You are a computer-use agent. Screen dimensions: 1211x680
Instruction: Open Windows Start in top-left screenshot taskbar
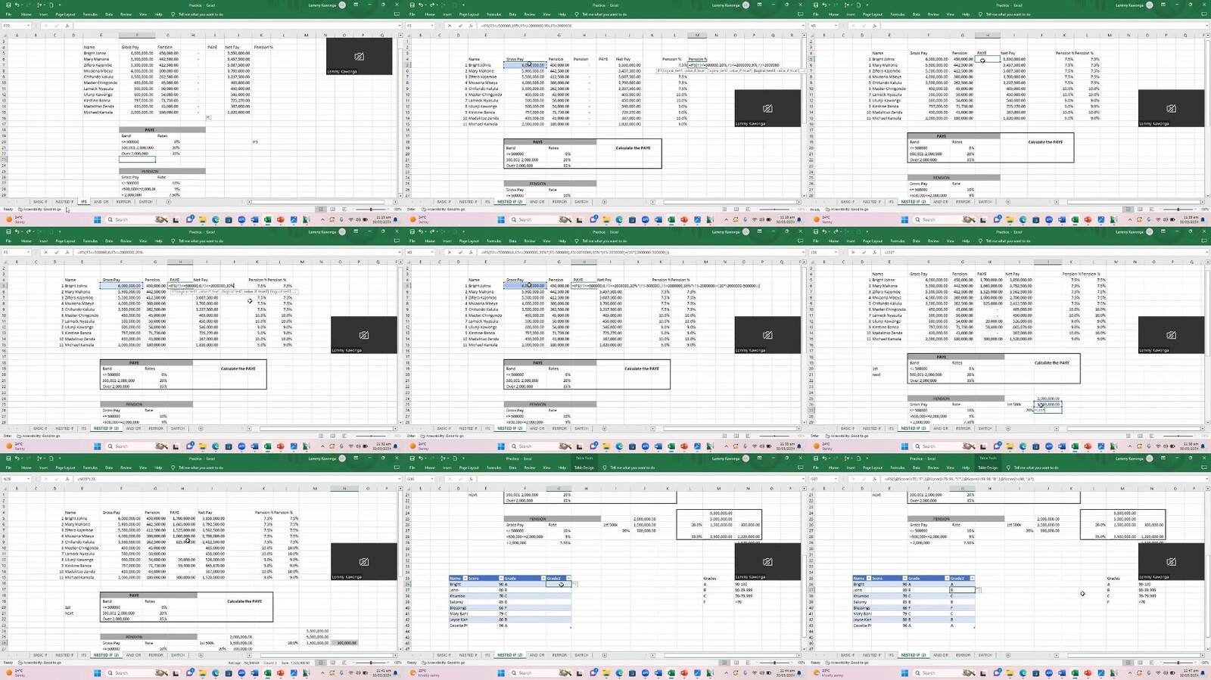tap(97, 219)
